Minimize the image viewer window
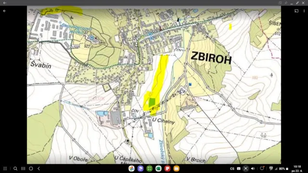Image resolution: width=308 pixels, height=173 pixels. tap(292, 3)
